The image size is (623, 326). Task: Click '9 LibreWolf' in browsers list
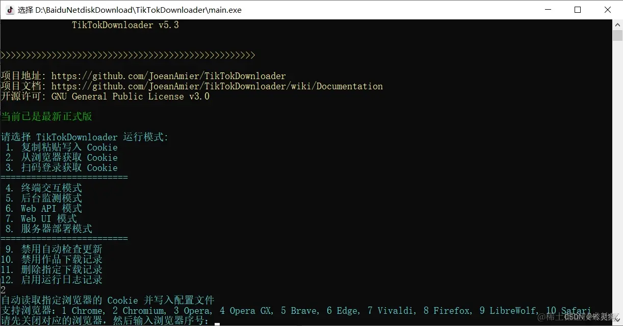coord(508,311)
